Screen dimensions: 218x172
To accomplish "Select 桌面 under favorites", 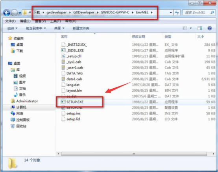I will 20,44.
